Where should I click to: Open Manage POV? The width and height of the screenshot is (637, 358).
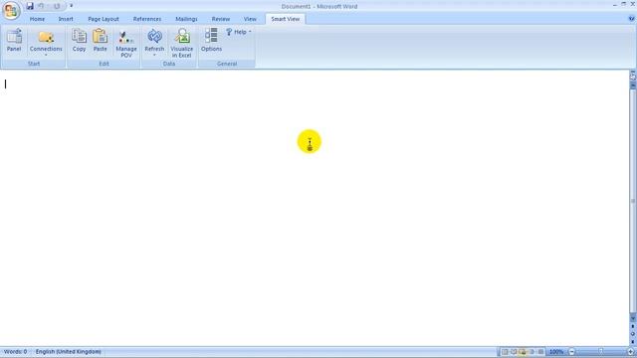tap(126, 43)
